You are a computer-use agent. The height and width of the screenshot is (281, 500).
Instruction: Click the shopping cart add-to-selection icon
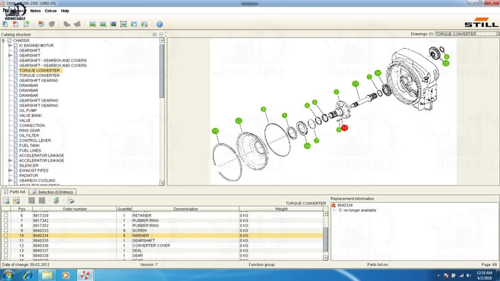(56, 200)
